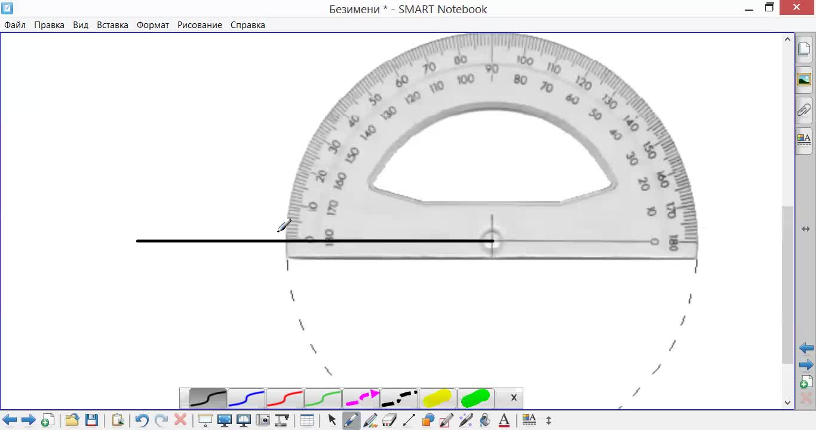Open the Properties side tab

pyautogui.click(x=804, y=140)
